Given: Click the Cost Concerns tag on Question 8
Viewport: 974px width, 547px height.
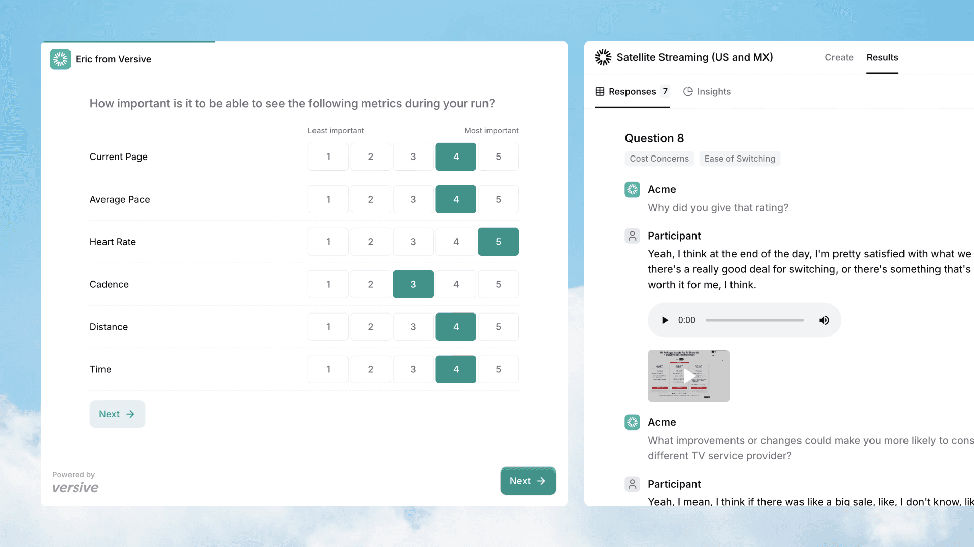Looking at the screenshot, I should click(x=659, y=159).
